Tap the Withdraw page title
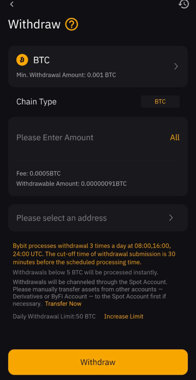The width and height of the screenshot is (196, 380). click(x=34, y=24)
